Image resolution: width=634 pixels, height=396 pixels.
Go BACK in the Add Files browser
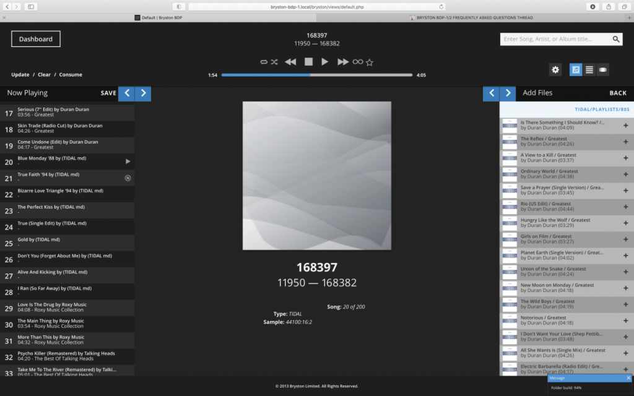click(x=618, y=93)
